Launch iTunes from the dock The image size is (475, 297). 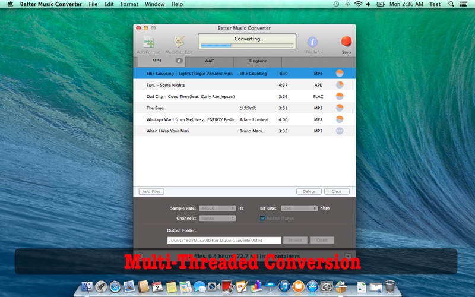pos(284,286)
